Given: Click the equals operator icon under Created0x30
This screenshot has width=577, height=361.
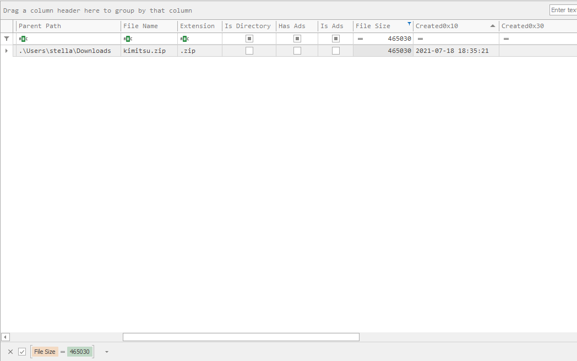Looking at the screenshot, I should (506, 39).
